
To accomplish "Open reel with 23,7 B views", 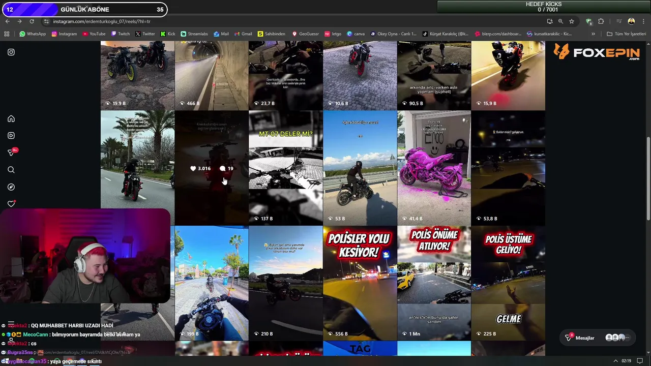I will [x=285, y=76].
